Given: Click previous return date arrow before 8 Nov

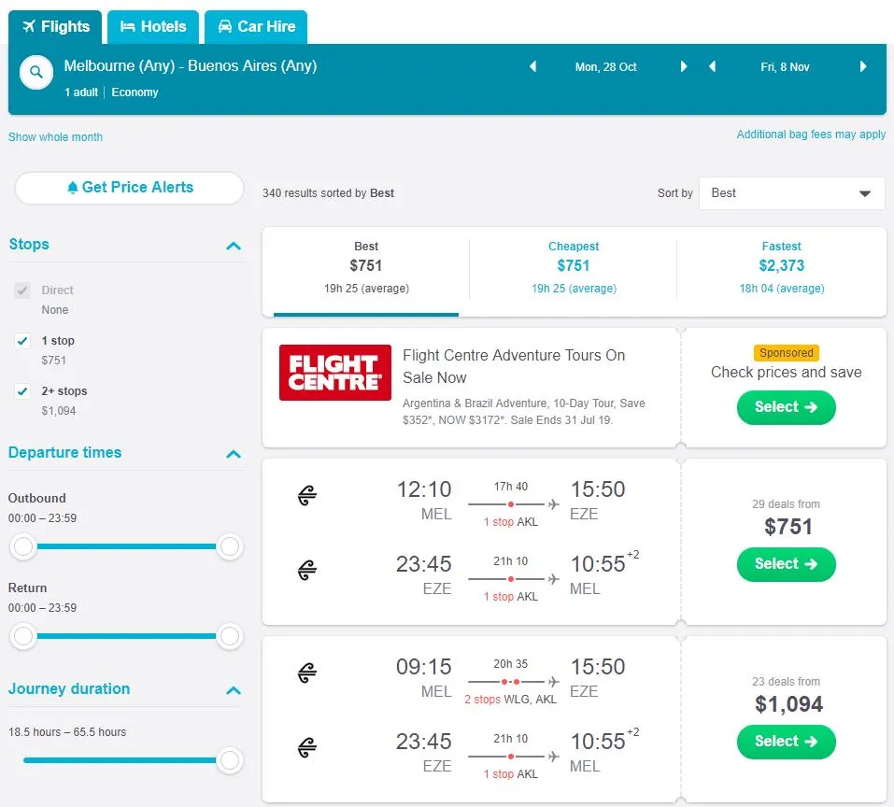Looking at the screenshot, I should pyautogui.click(x=713, y=67).
